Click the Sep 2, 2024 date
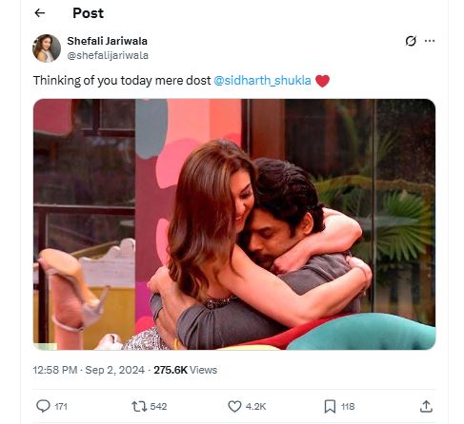 click(x=114, y=370)
